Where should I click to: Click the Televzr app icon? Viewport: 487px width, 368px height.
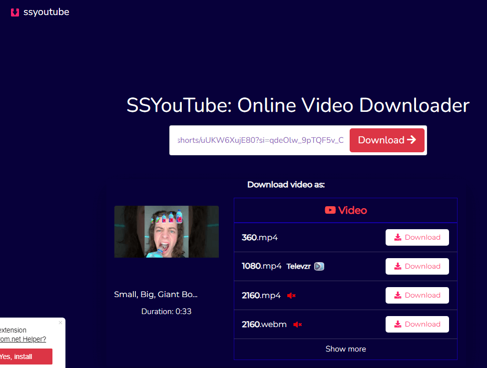click(319, 267)
